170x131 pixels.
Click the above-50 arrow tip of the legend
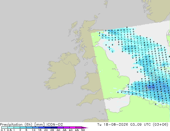[85, 128]
